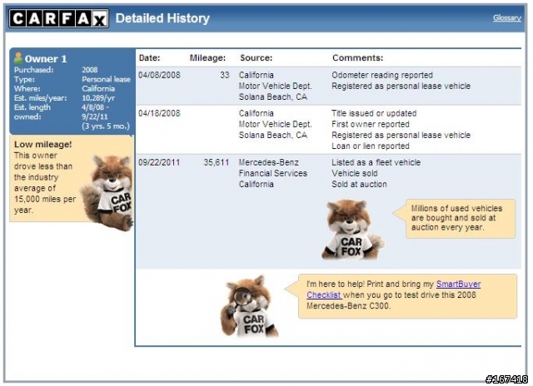Click 'Sold at auction' comment

359,184
